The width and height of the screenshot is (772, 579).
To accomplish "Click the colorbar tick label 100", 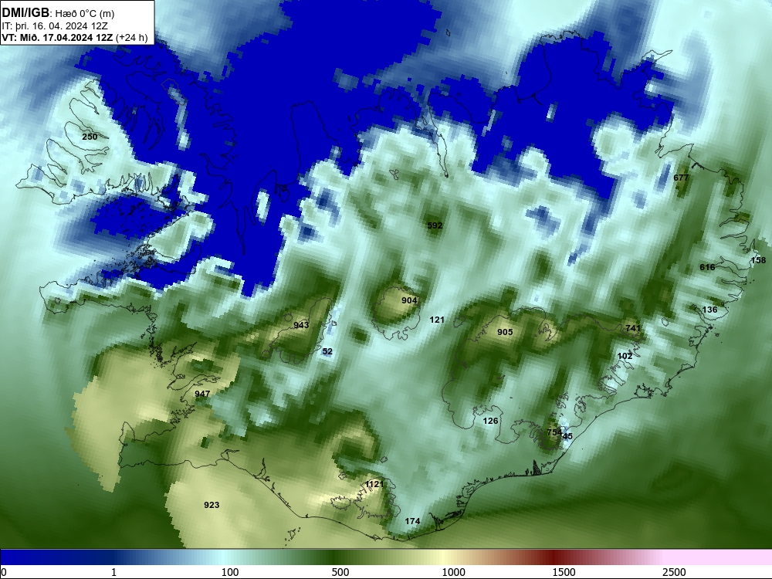I will tap(230, 572).
